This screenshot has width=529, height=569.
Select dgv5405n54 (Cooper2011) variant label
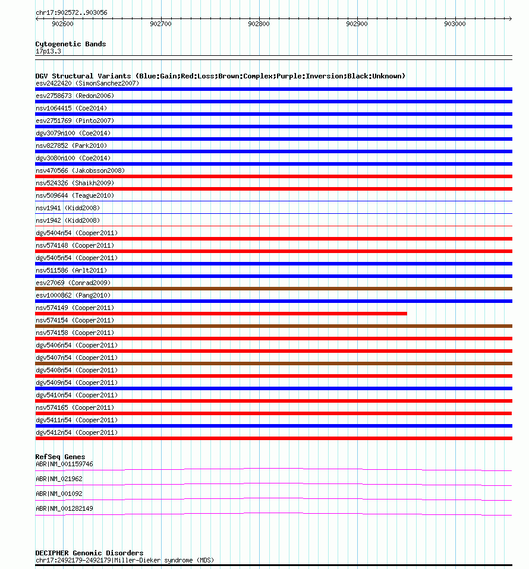(x=77, y=258)
